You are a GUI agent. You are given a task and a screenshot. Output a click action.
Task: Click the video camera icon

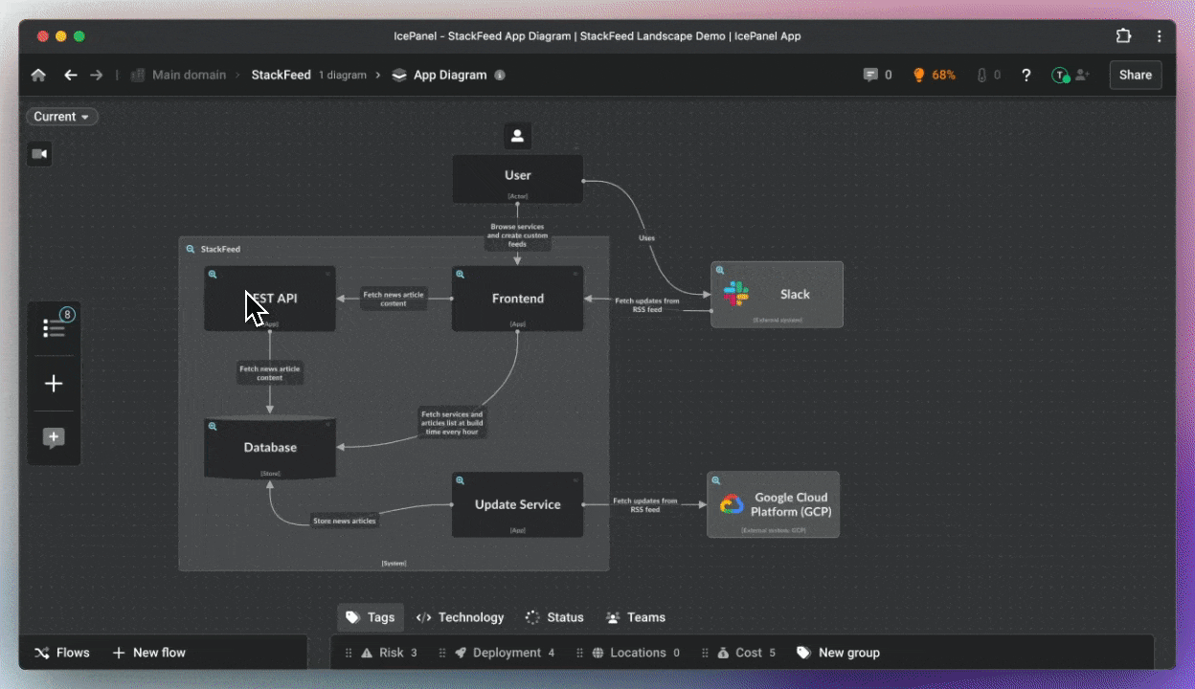(x=39, y=154)
